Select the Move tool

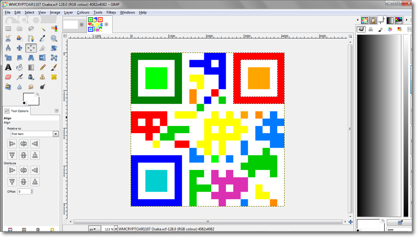pos(19,48)
